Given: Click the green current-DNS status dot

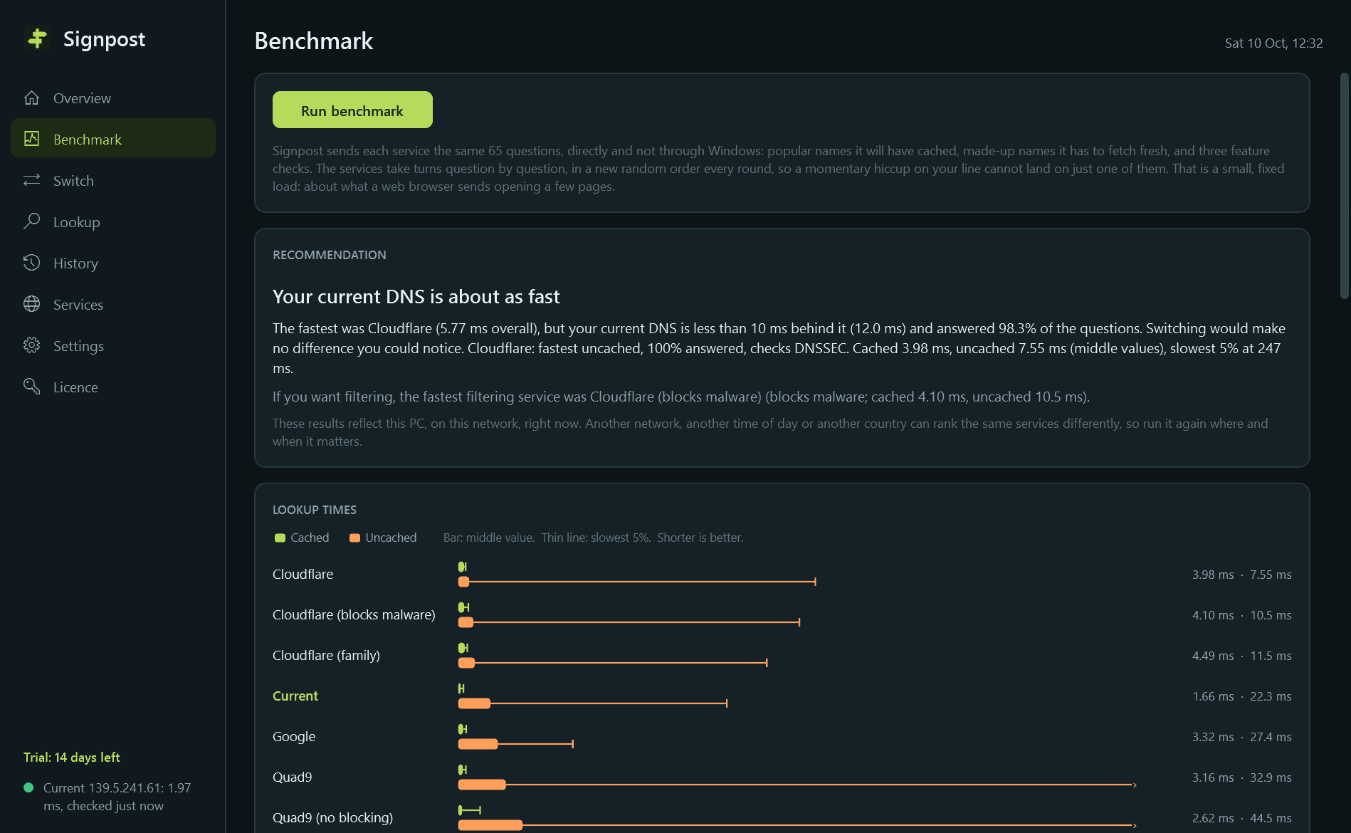Looking at the screenshot, I should (28, 787).
